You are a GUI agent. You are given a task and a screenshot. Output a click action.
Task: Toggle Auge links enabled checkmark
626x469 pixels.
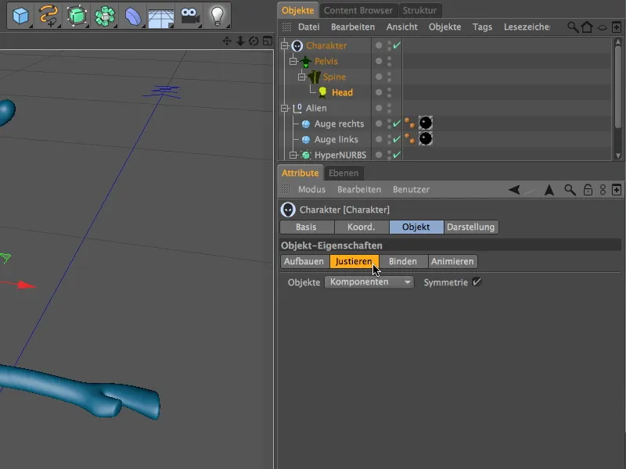tap(397, 139)
